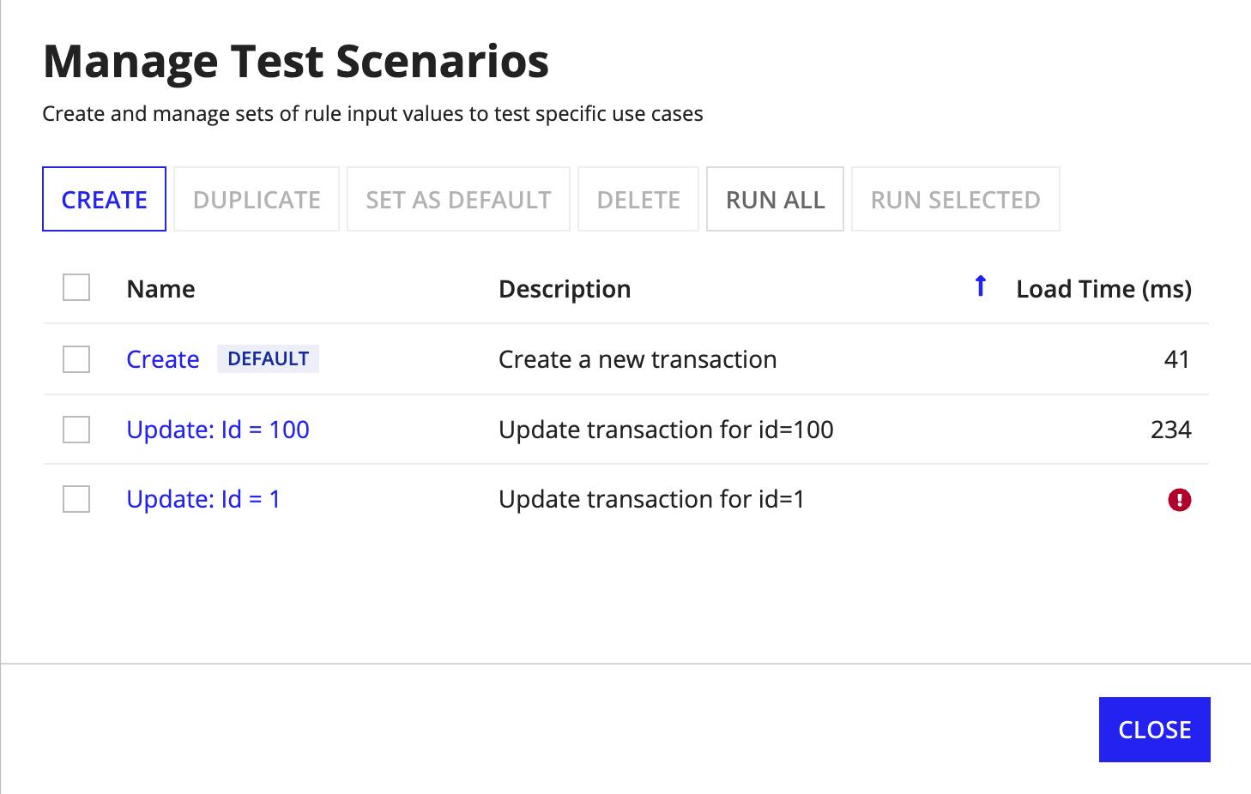Viewport: 1251px width, 794px height.
Task: Click the red error icon for Update: Id = 1
Action: (x=1180, y=499)
